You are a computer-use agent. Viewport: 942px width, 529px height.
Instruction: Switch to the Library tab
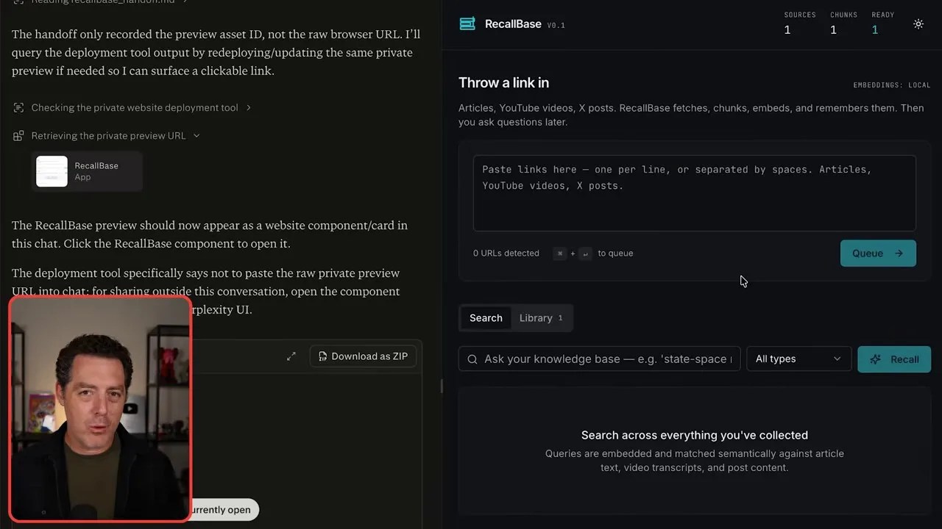pos(541,318)
